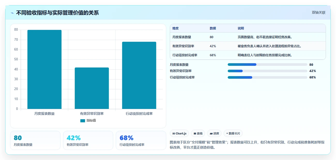This screenshot has width=336, height=160.
Task: Click the 月度报表数量 progress bar
Action: coord(268,65)
